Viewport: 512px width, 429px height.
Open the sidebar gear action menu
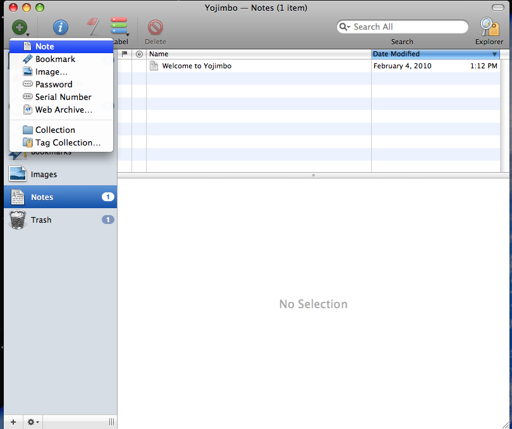coord(33,422)
